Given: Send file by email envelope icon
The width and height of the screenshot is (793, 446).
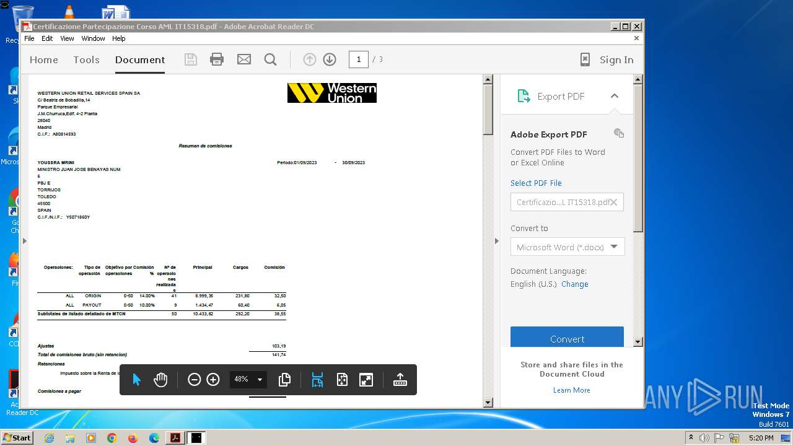Looking at the screenshot, I should pyautogui.click(x=244, y=59).
